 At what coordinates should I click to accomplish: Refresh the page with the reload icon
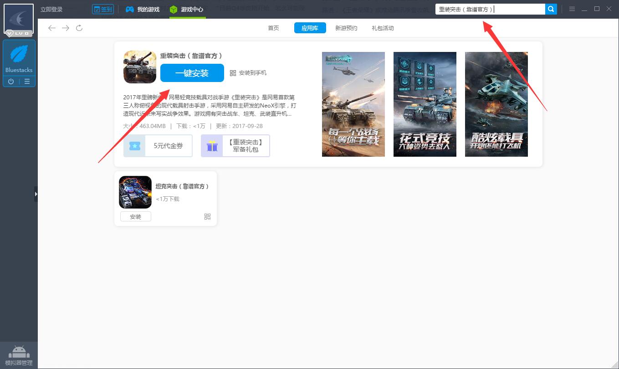coord(79,28)
